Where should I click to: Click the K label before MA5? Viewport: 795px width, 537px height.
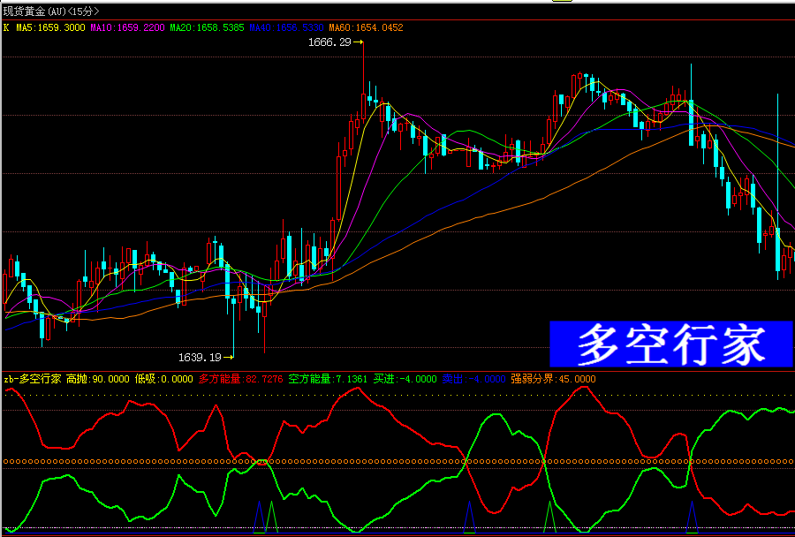6,27
